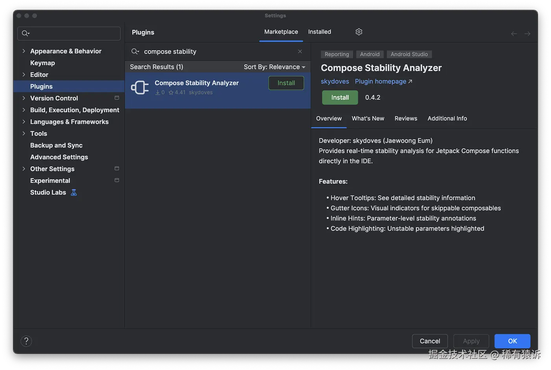
Task: Open the skydoves vendor link
Action: [x=335, y=81]
